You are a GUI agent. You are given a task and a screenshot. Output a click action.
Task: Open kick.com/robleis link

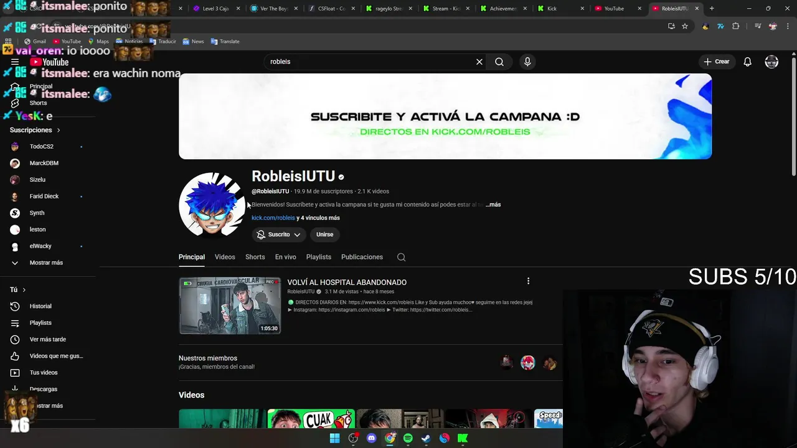tap(273, 218)
